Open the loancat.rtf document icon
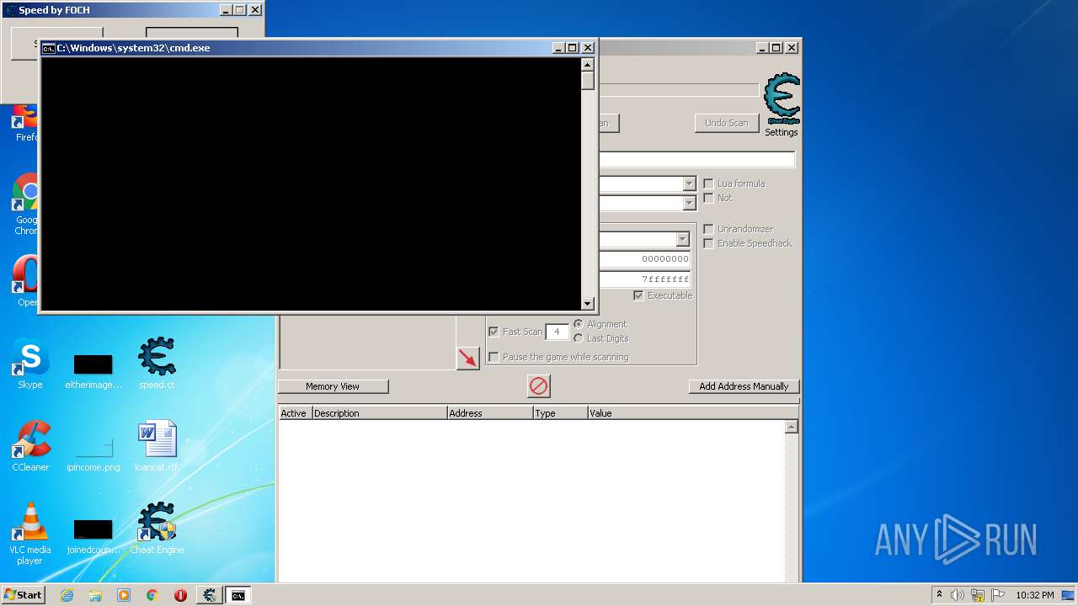1078x606 pixels. click(157, 446)
